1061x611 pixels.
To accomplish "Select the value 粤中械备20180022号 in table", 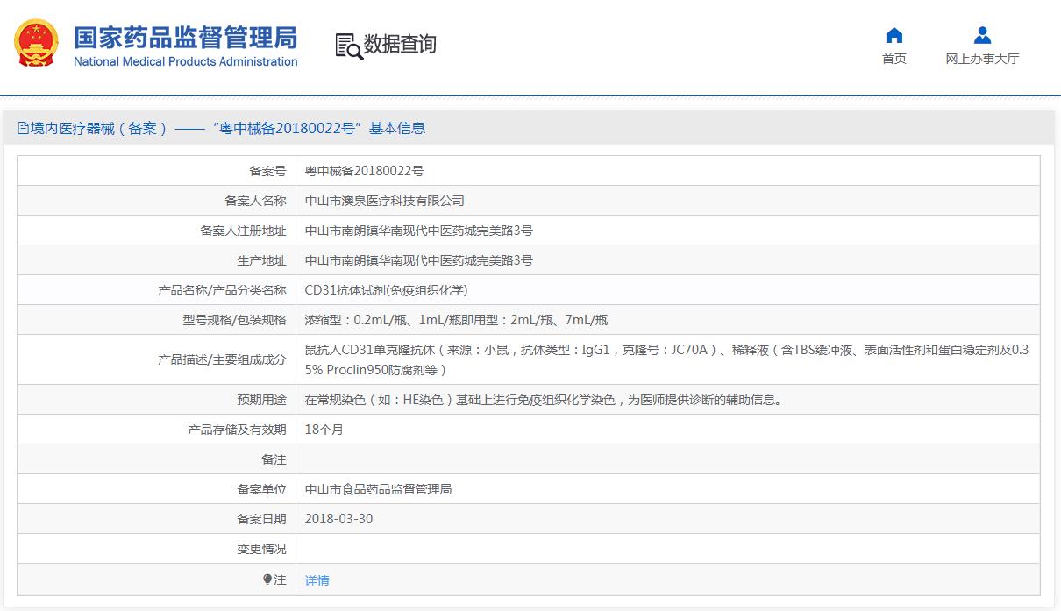I will coord(364,171).
